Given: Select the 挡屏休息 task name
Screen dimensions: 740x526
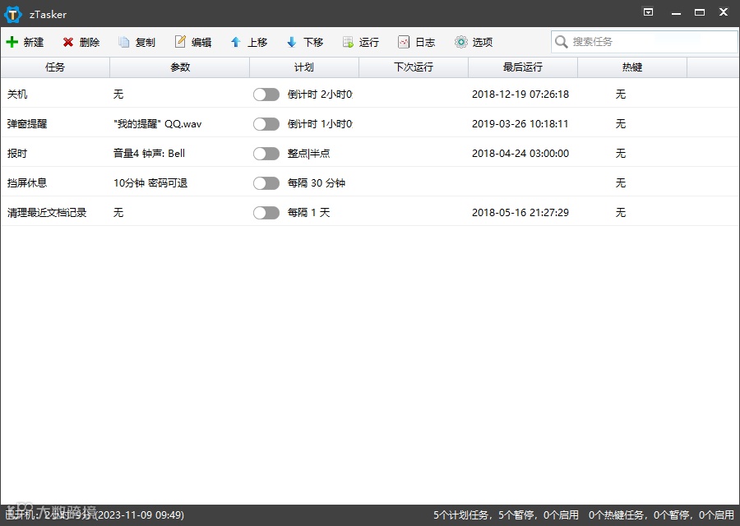Looking at the screenshot, I should click(27, 183).
